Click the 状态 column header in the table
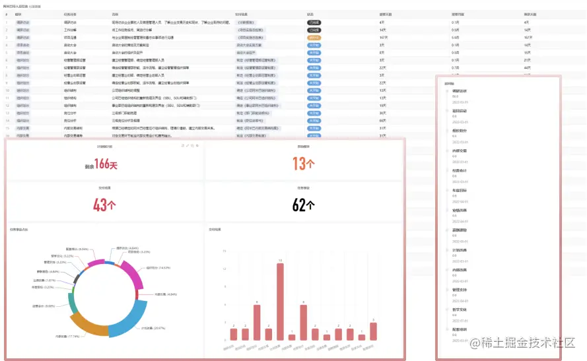This screenshot has height=361, width=587. (x=310, y=15)
